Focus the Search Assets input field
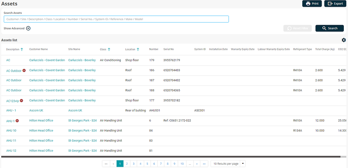This screenshot has width=348, height=168. pyautogui.click(x=116, y=19)
